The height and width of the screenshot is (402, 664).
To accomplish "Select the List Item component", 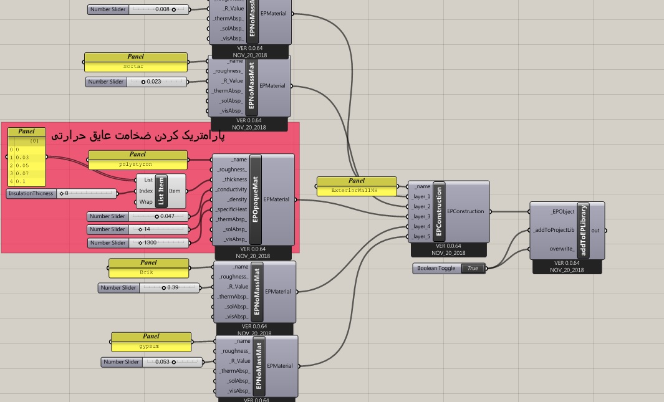I will coord(161,191).
